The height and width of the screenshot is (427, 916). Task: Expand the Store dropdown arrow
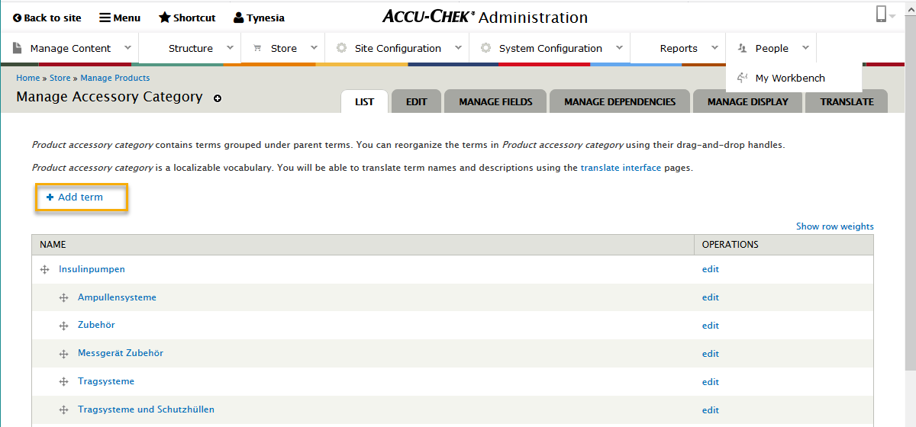click(x=314, y=47)
